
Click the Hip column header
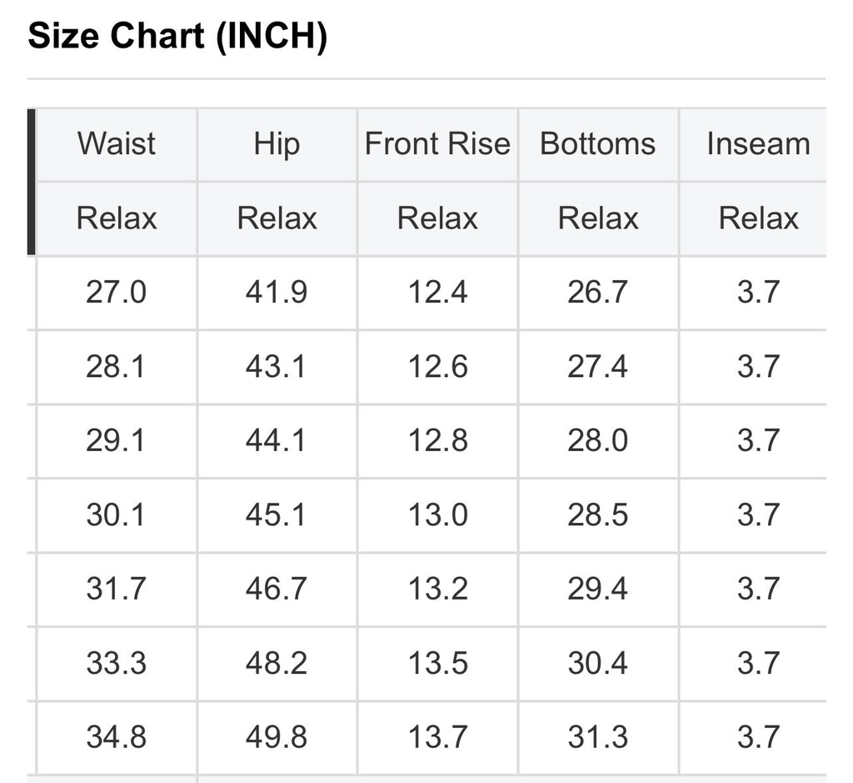(x=277, y=144)
